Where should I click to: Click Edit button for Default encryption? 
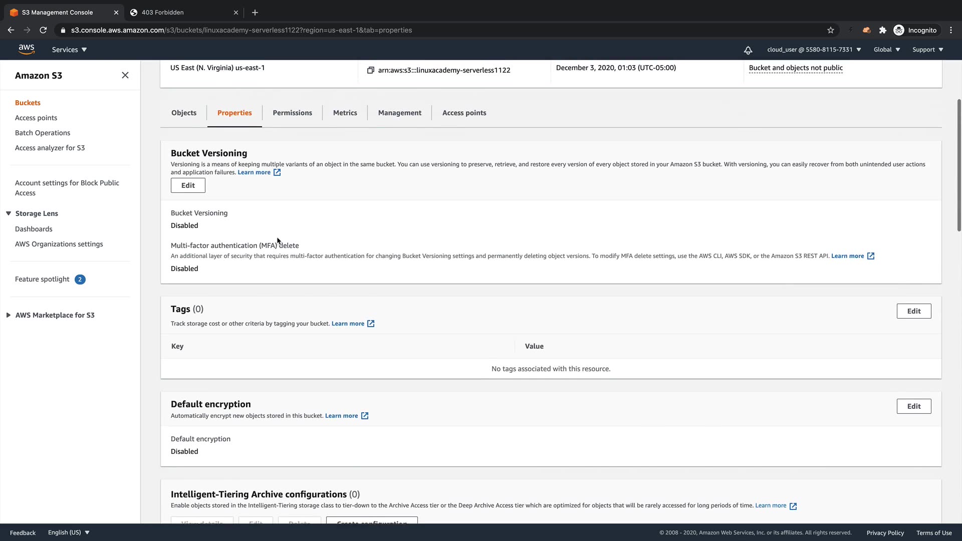(913, 406)
